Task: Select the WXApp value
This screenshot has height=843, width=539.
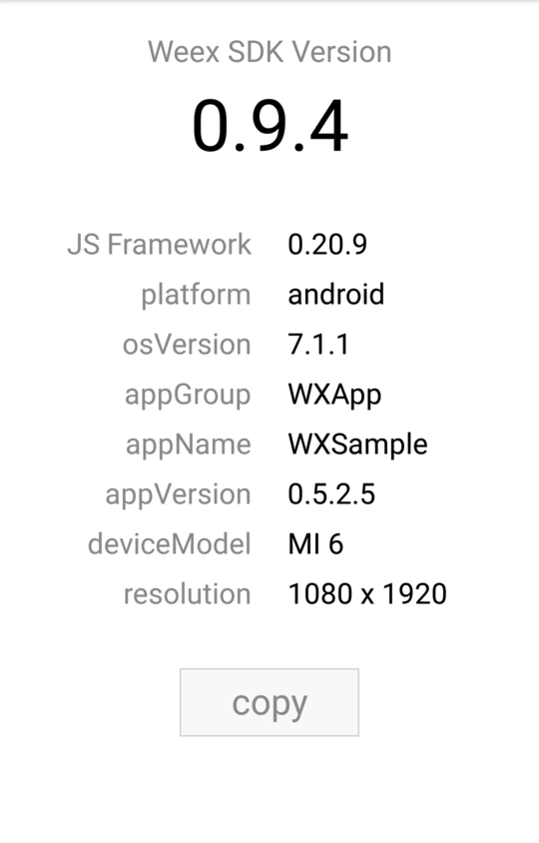Action: click(x=334, y=395)
